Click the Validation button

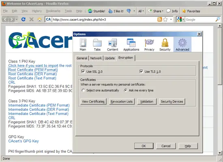pos(147,102)
